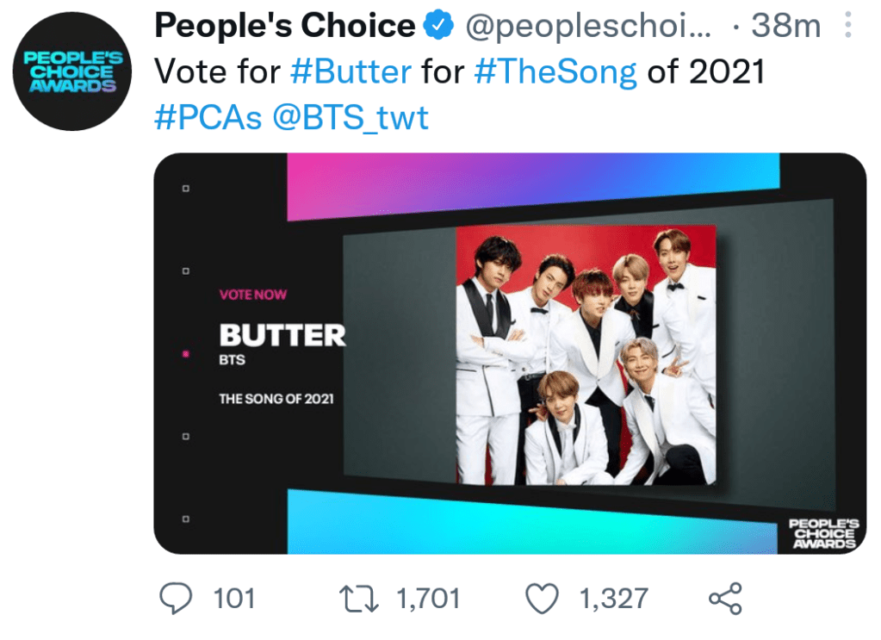Viewport: 881px width, 640px height.
Task: Expand the BTS group photo
Action: point(586,355)
